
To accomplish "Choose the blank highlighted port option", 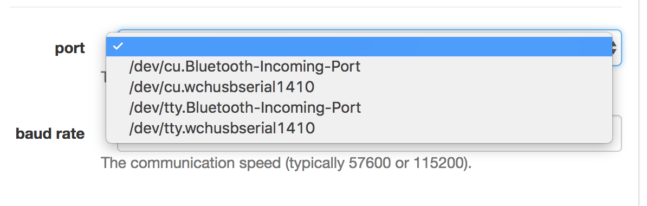I will (359, 46).
